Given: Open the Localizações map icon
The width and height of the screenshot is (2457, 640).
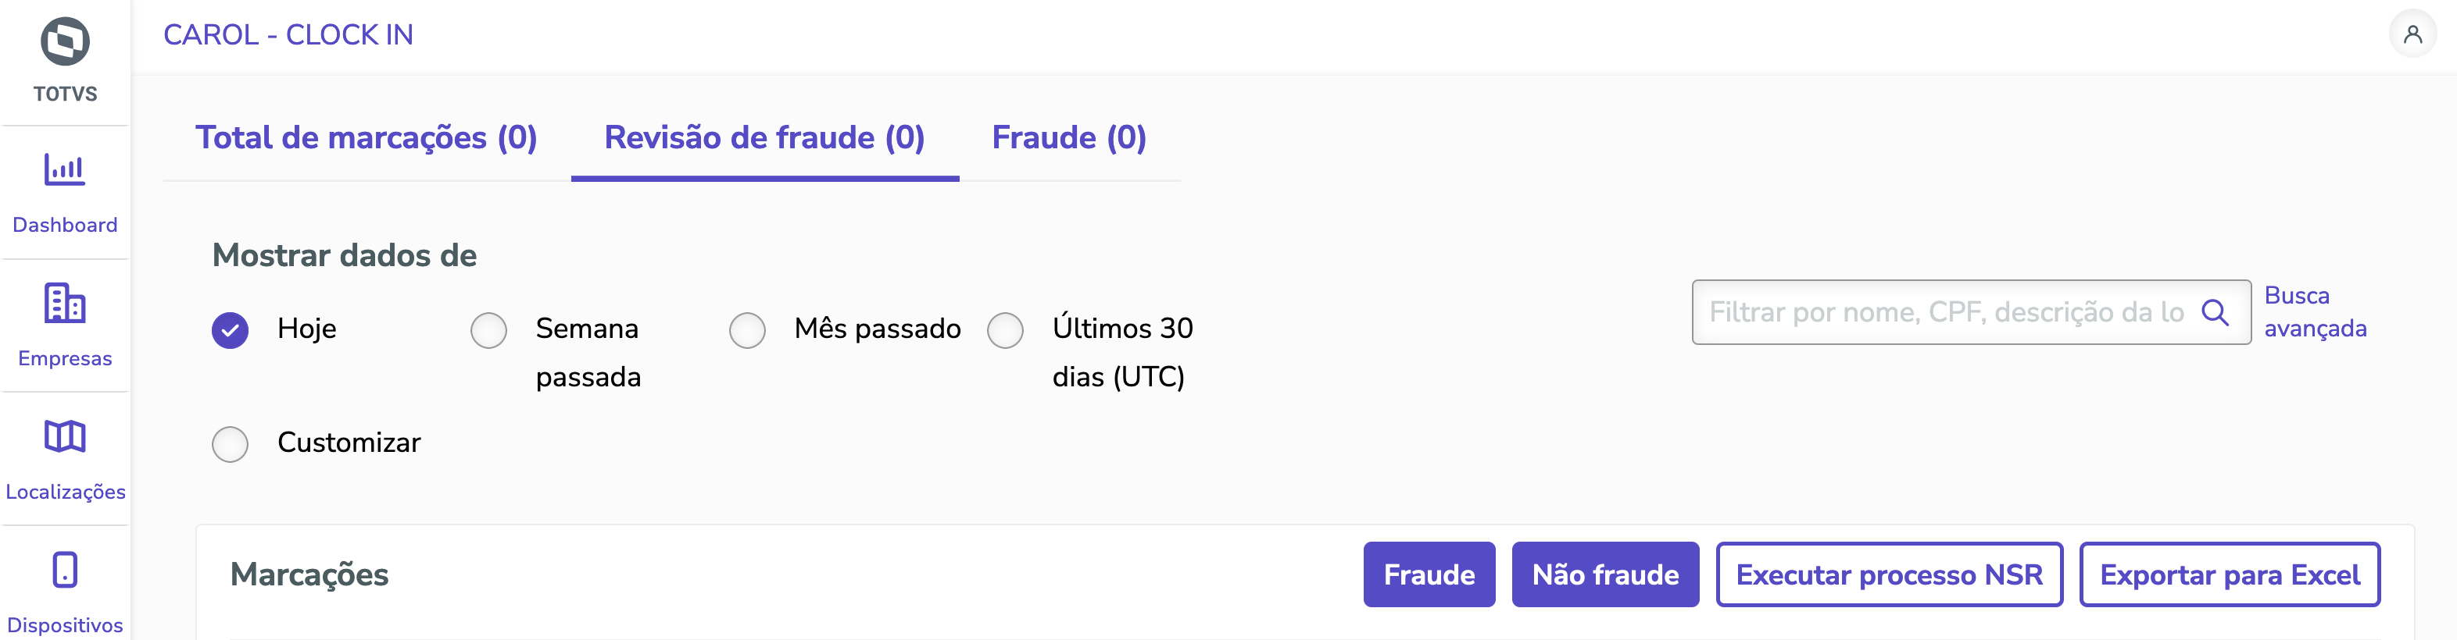Looking at the screenshot, I should pos(65,437).
